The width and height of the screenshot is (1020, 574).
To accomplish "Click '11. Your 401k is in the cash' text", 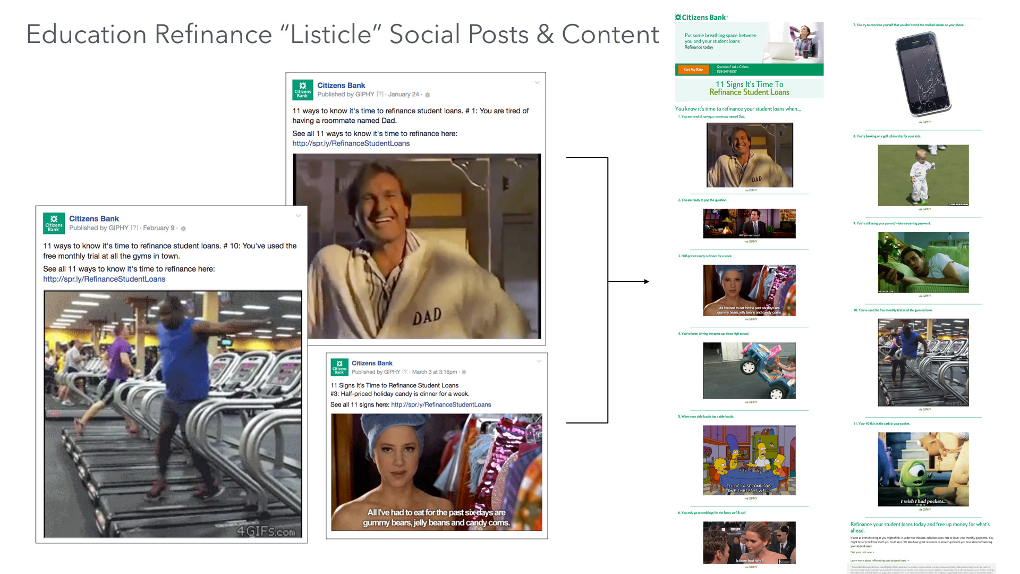I will click(x=881, y=424).
